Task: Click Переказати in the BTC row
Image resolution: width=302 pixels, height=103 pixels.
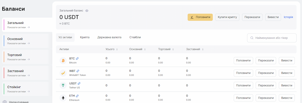Action: 266,61
